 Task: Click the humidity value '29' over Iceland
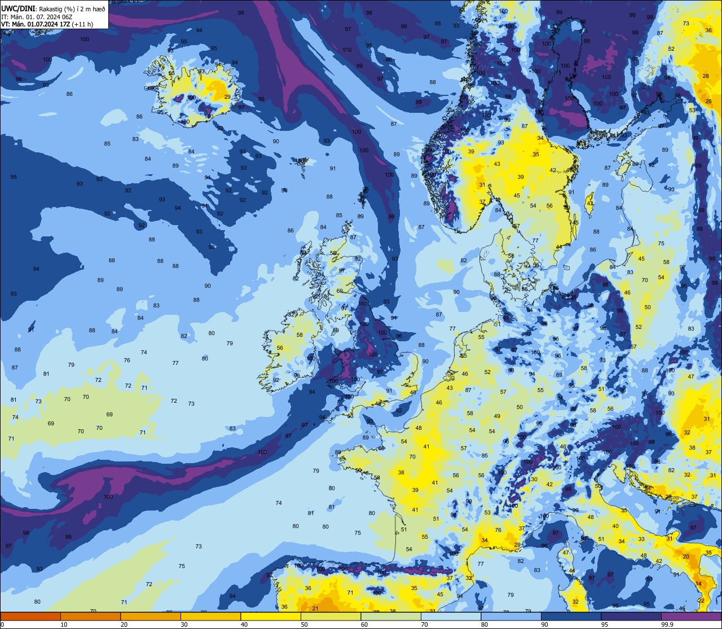pos(227,97)
